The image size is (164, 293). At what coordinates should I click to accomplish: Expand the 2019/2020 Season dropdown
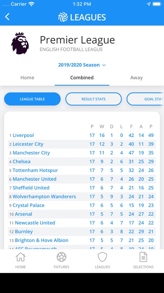[x=82, y=65]
